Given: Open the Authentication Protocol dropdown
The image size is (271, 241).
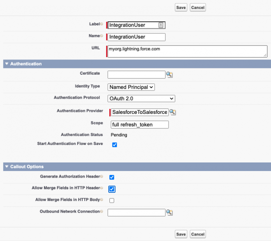Looking at the screenshot, I should 141,99.
